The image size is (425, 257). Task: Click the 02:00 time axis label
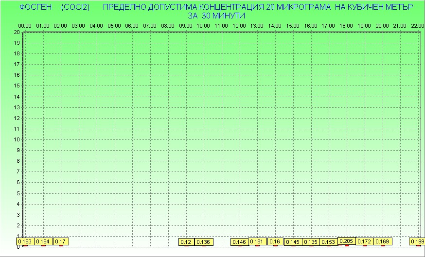pos(60,26)
